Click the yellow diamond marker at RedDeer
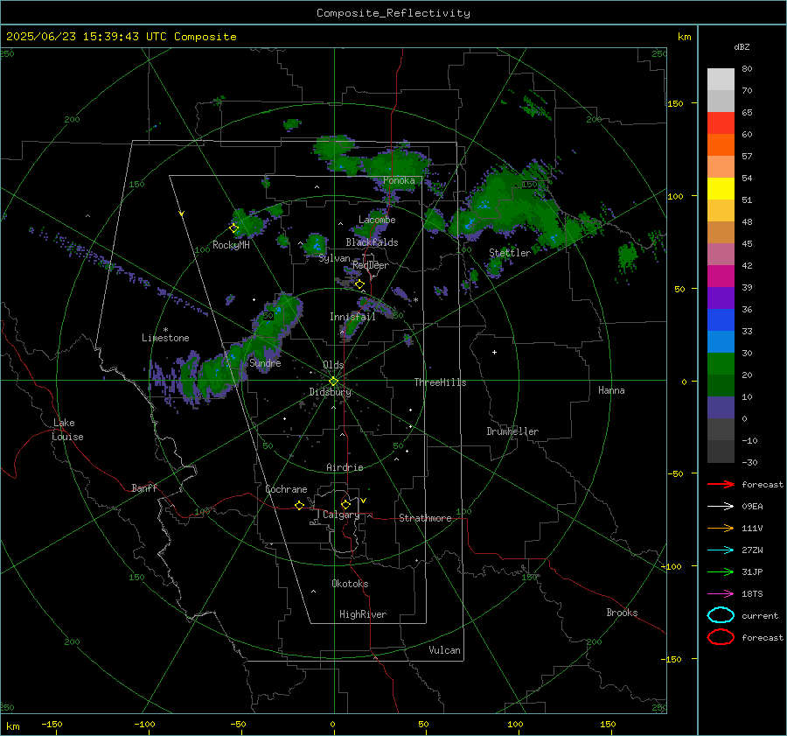The width and height of the screenshot is (787, 736). (359, 284)
